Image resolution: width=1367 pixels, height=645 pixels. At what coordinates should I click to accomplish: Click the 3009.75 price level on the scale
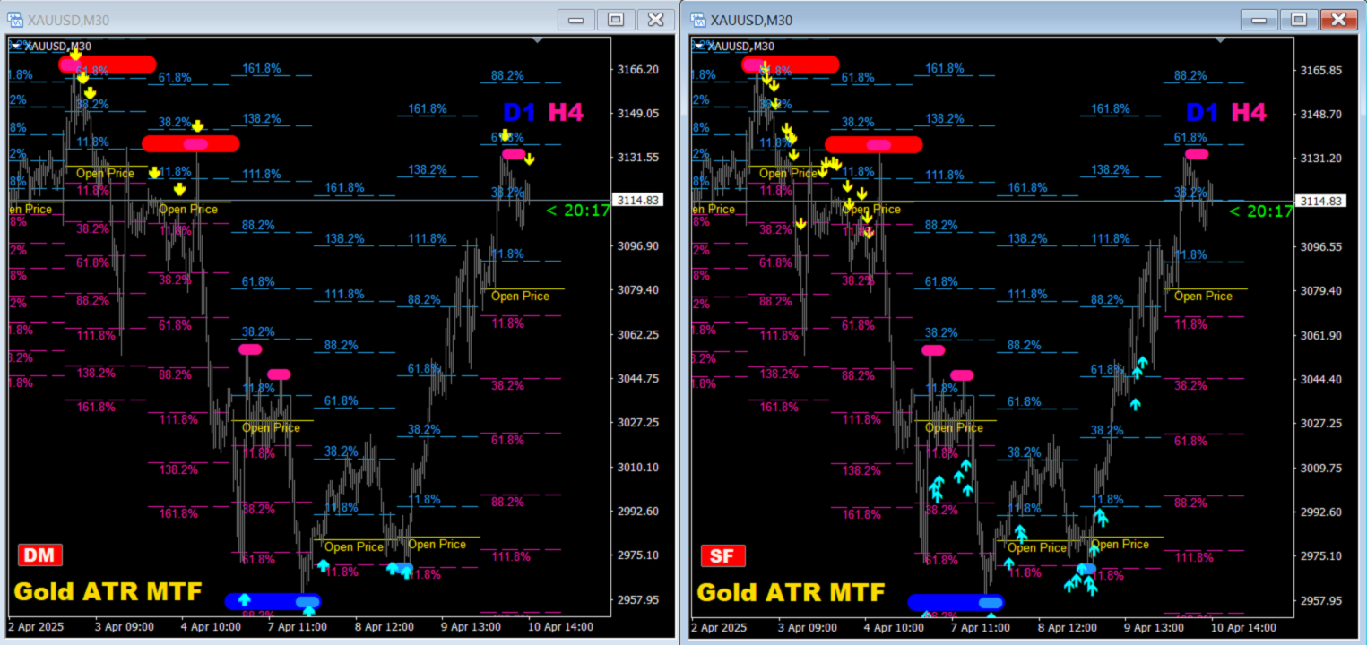point(1322,468)
